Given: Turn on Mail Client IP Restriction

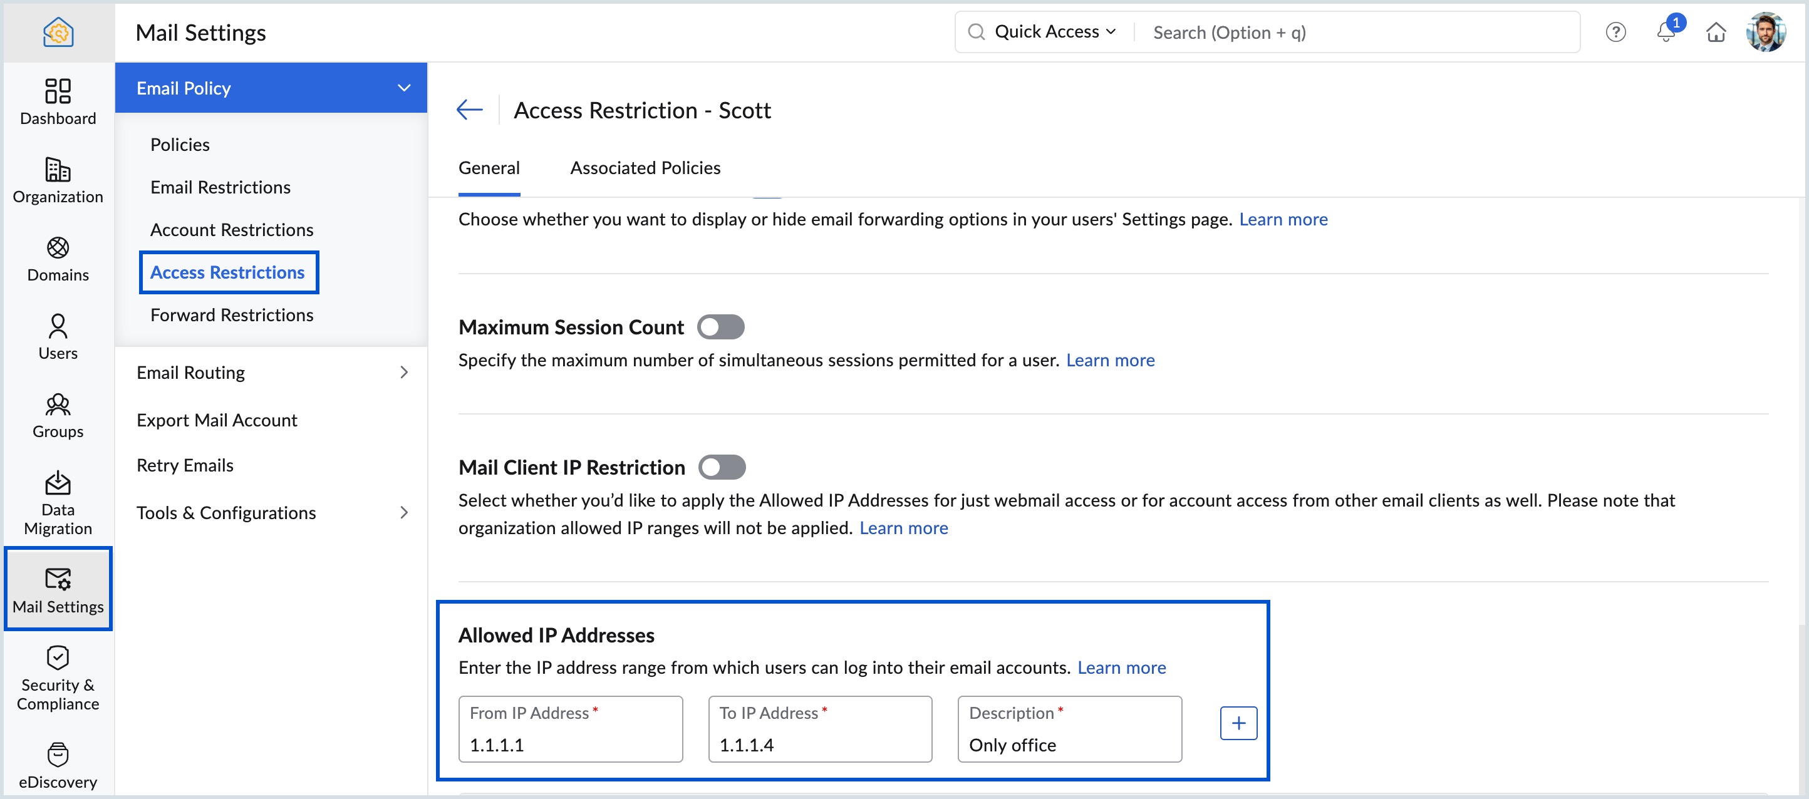Looking at the screenshot, I should tap(721, 468).
